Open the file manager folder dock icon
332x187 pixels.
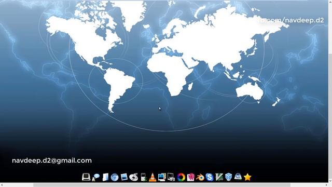pos(105,177)
